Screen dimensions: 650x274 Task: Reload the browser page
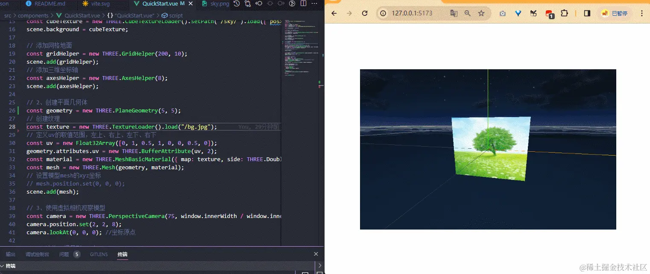click(365, 13)
